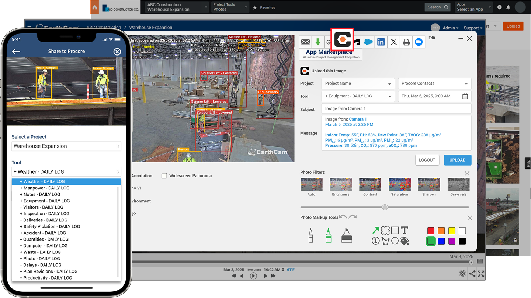Close the phone Share to Procore screen
The height and width of the screenshot is (298, 531).
coord(117,52)
